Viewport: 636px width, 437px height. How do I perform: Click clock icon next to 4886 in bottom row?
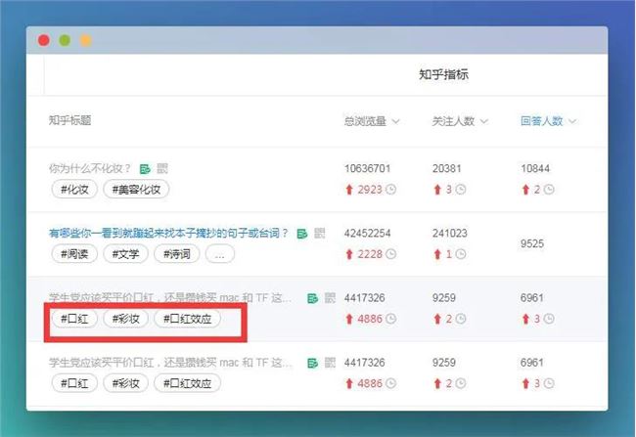[x=391, y=383]
